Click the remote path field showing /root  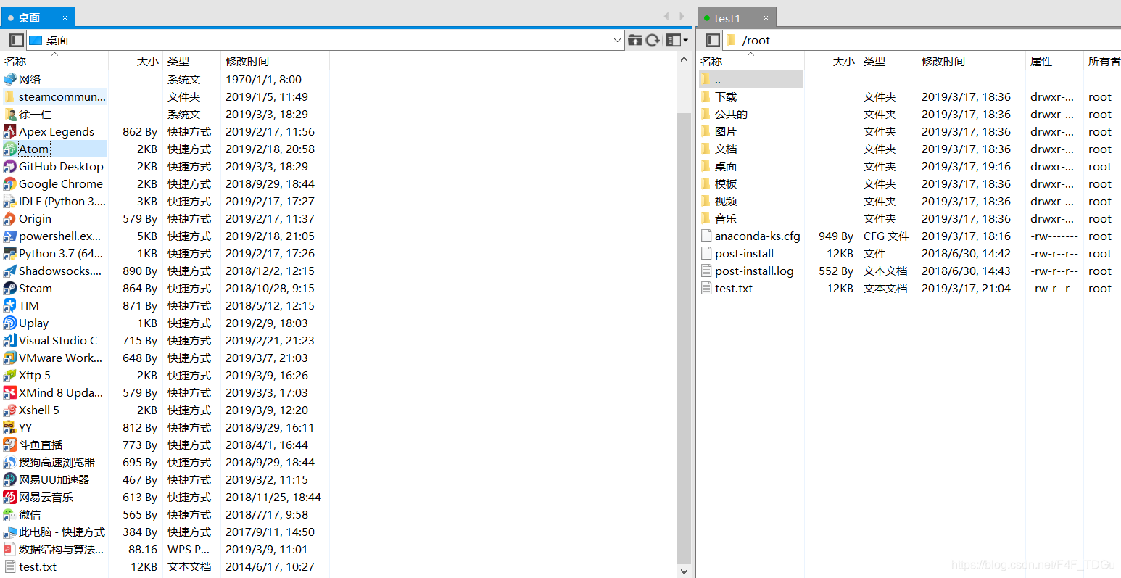click(922, 40)
